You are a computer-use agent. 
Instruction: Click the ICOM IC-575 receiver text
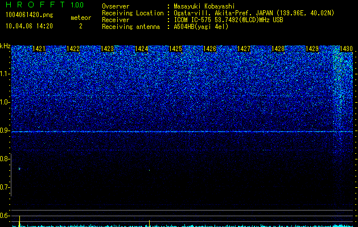(228, 20)
